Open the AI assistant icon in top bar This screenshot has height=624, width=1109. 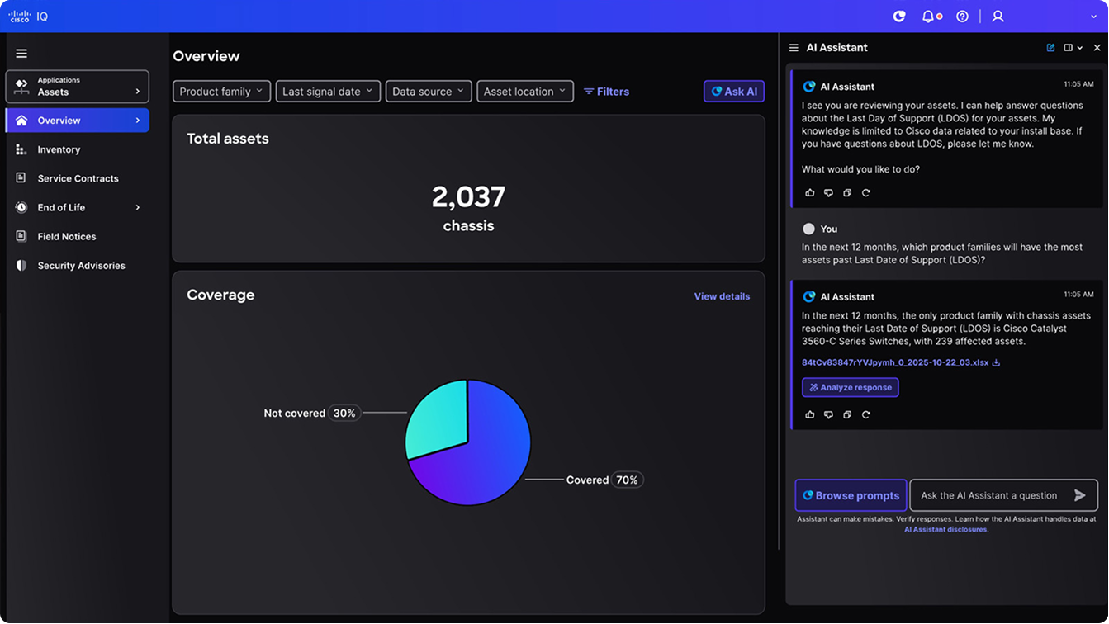tap(899, 17)
